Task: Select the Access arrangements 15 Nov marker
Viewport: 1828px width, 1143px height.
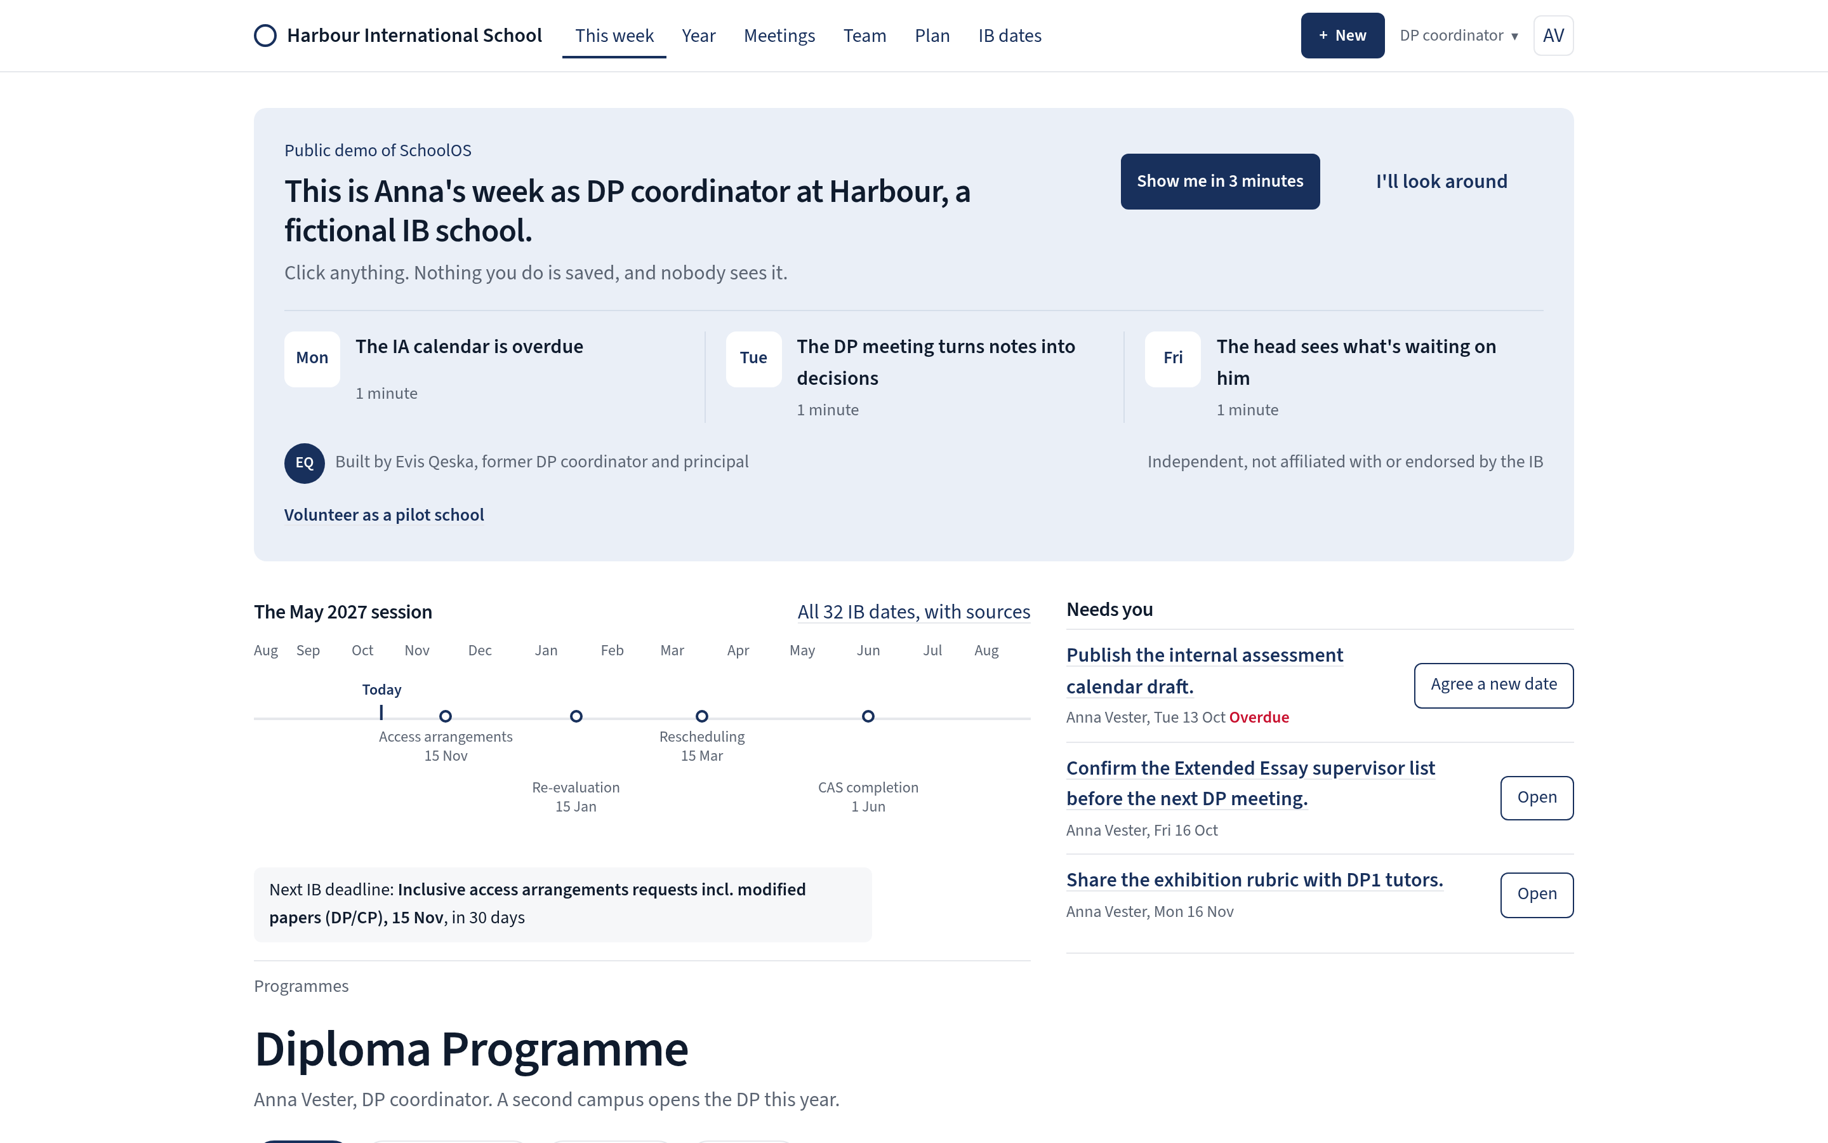Action: click(446, 716)
